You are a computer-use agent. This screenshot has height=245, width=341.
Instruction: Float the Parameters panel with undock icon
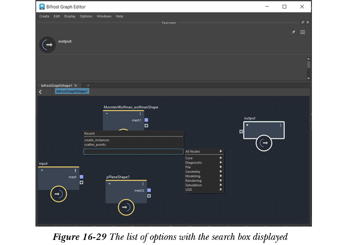(303, 22)
